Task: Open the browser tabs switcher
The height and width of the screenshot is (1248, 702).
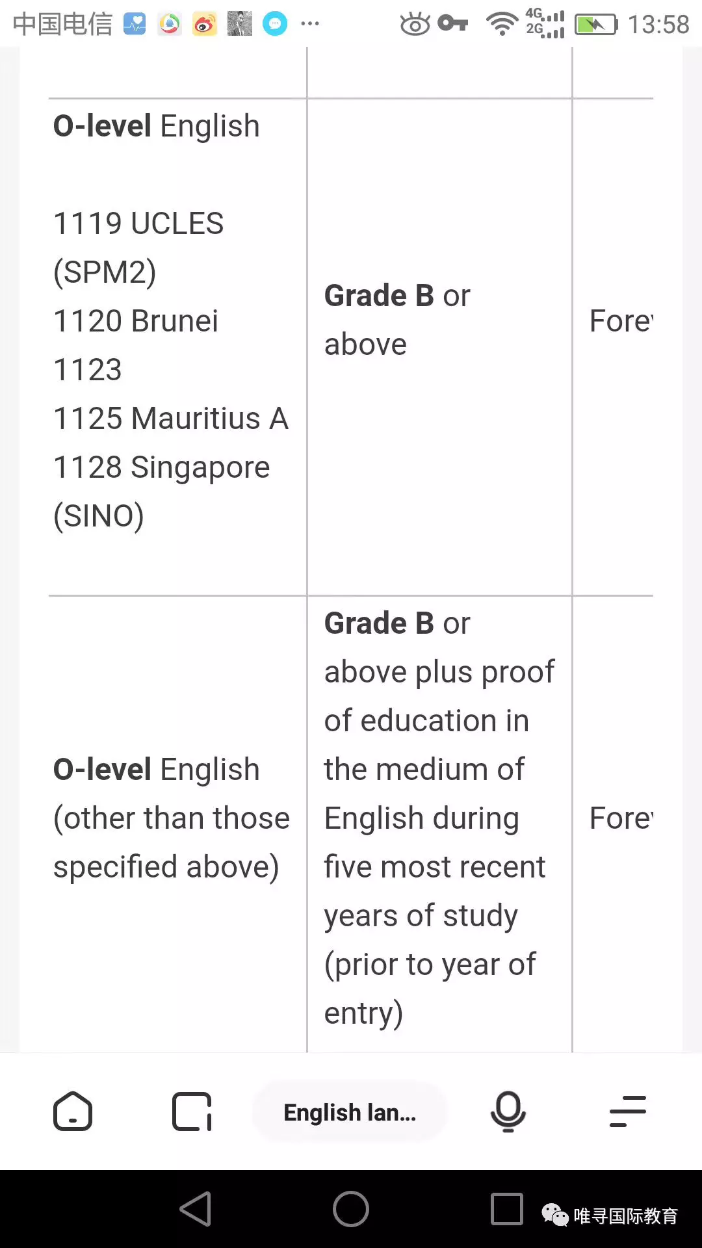Action: (x=192, y=1111)
